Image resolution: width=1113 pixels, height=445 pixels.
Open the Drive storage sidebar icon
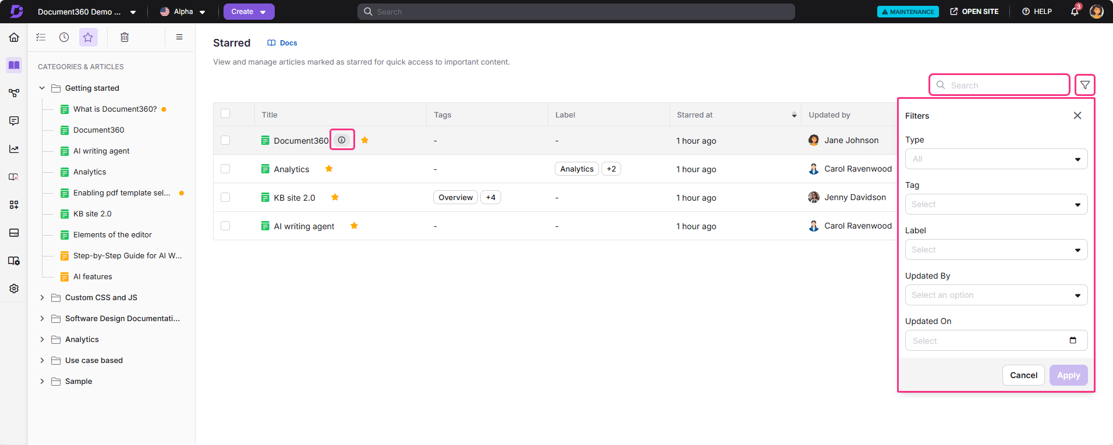coord(14,233)
